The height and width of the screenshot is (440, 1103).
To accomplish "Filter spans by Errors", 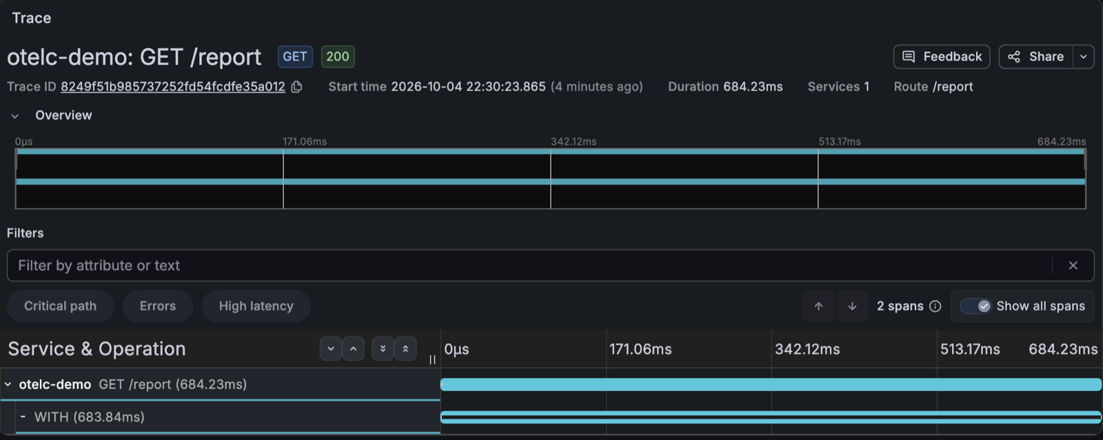I will click(x=158, y=306).
